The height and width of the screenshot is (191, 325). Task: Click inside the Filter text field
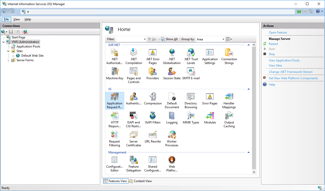click(129, 39)
